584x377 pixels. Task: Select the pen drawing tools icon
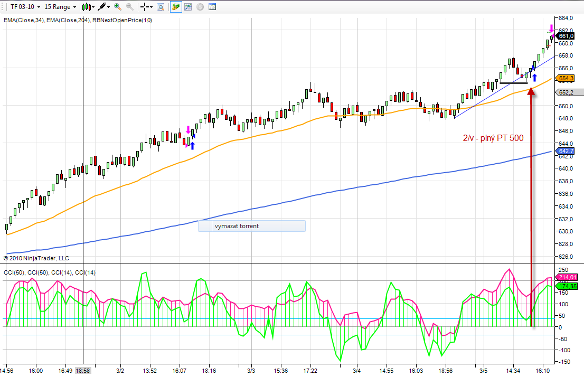pyautogui.click(x=102, y=7)
